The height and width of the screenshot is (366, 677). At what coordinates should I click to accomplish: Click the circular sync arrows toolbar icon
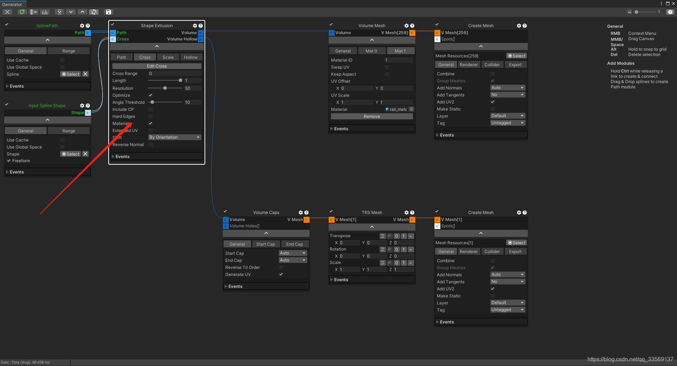[x=94, y=12]
